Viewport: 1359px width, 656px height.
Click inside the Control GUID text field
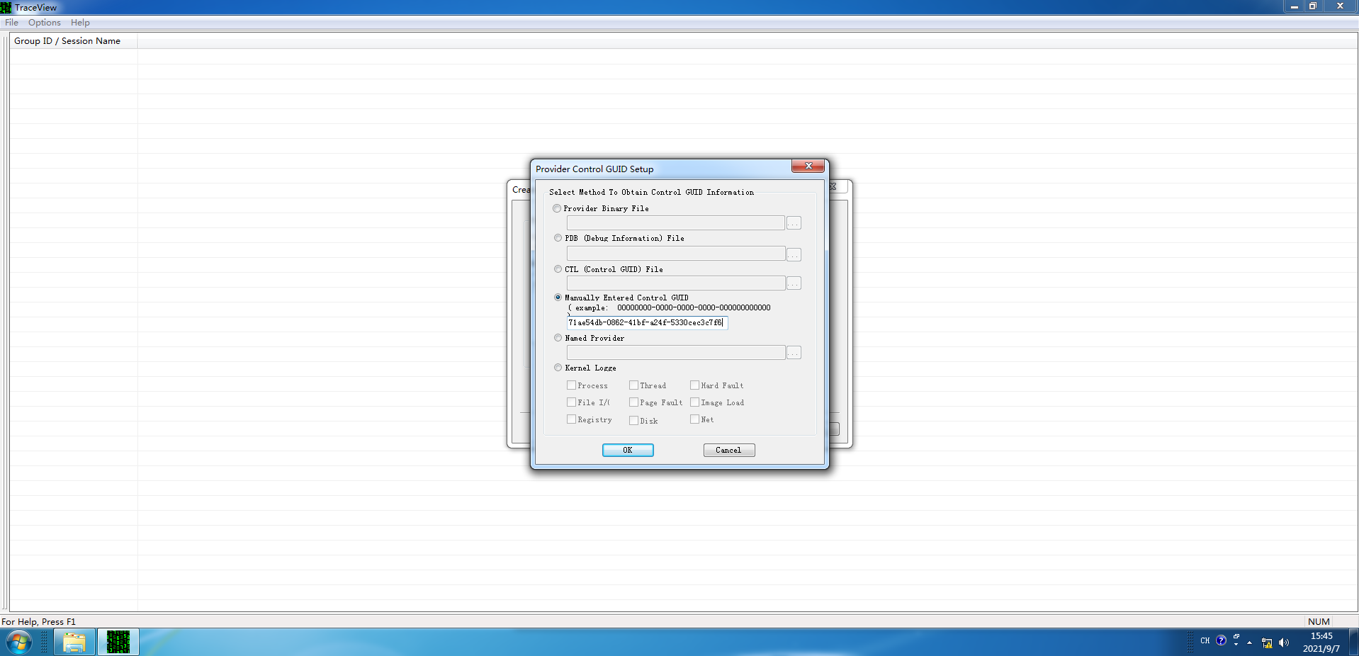point(646,323)
